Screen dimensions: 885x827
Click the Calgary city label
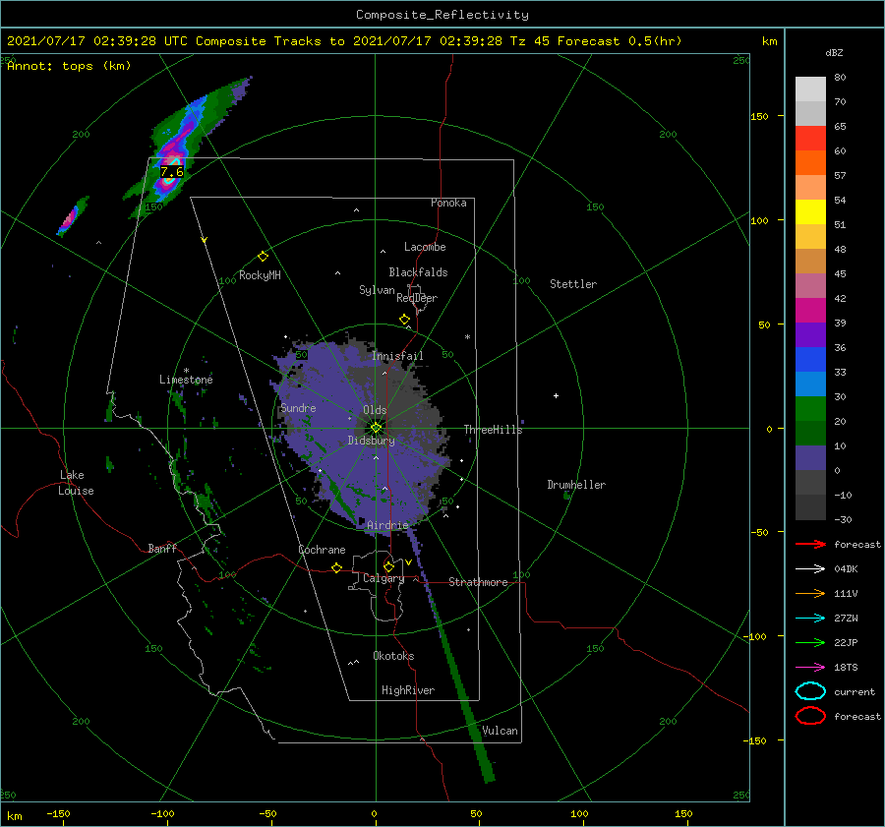point(383,578)
